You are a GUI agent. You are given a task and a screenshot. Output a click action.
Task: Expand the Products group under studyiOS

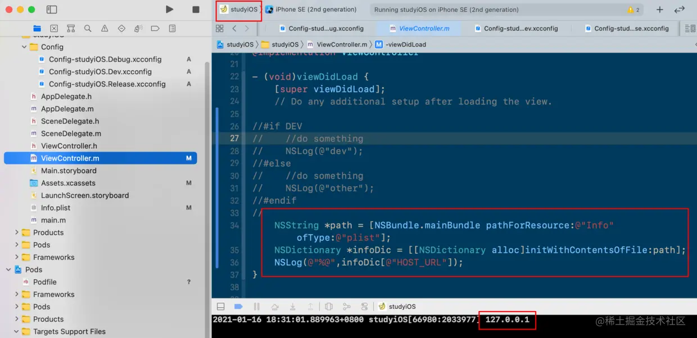16,232
